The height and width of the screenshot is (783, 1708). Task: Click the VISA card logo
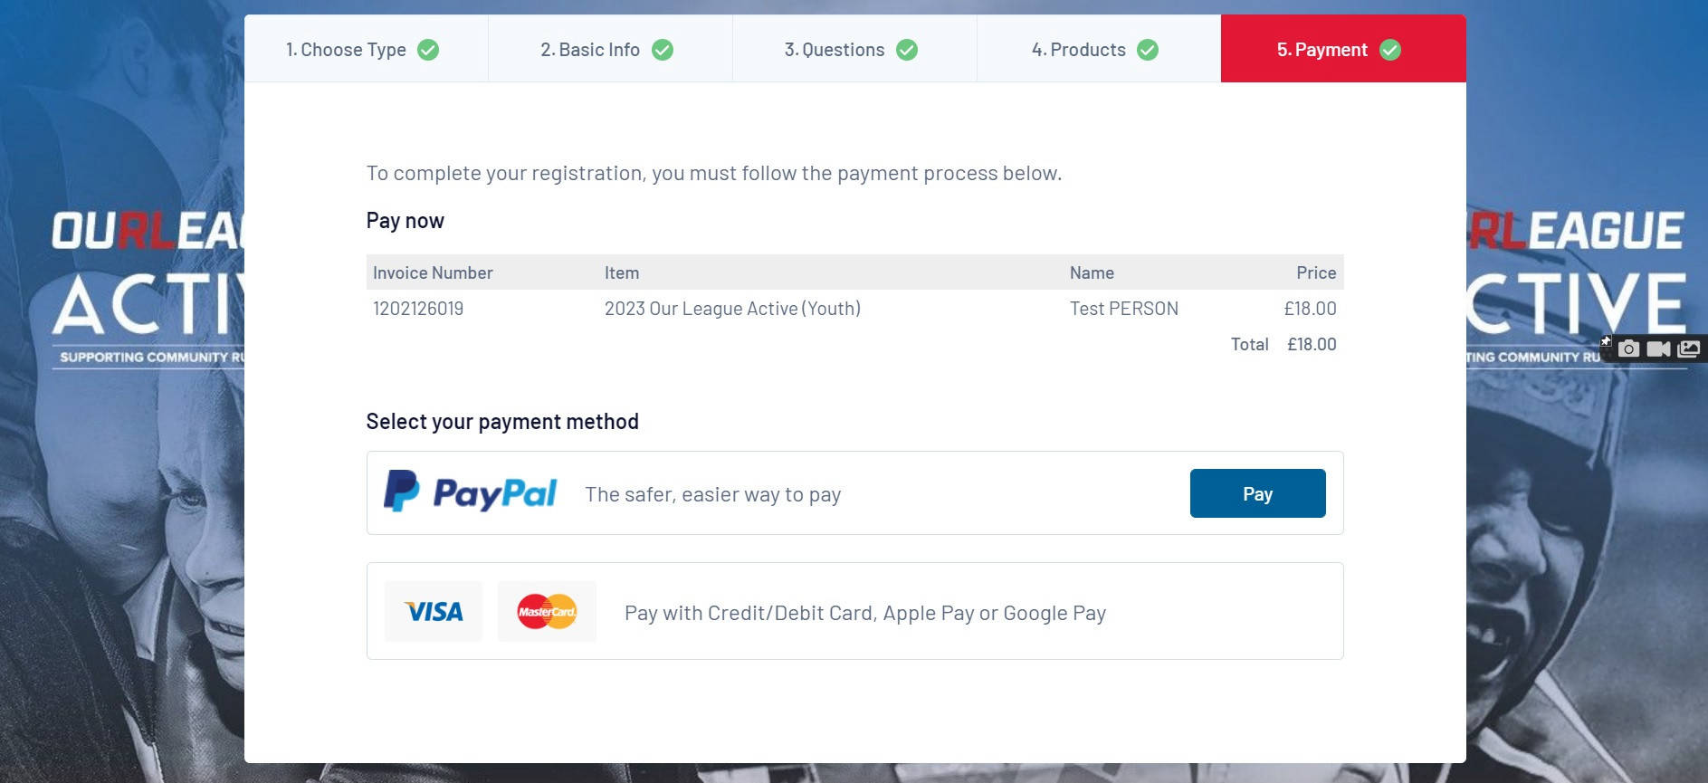coord(434,612)
